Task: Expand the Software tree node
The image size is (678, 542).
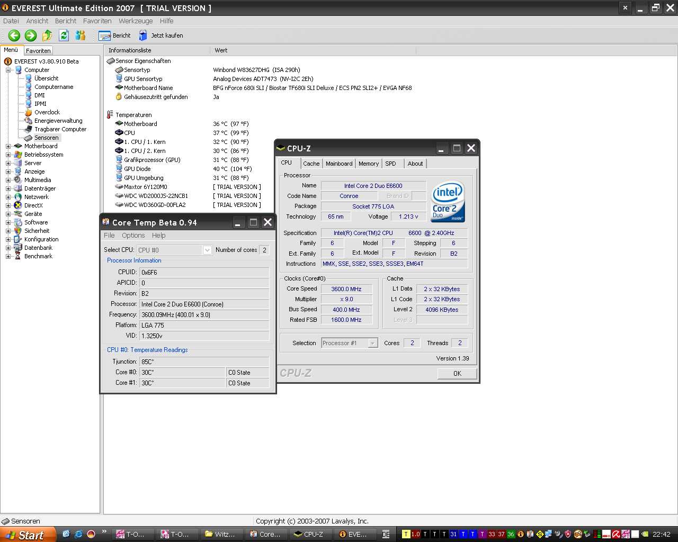Action: tap(8, 222)
